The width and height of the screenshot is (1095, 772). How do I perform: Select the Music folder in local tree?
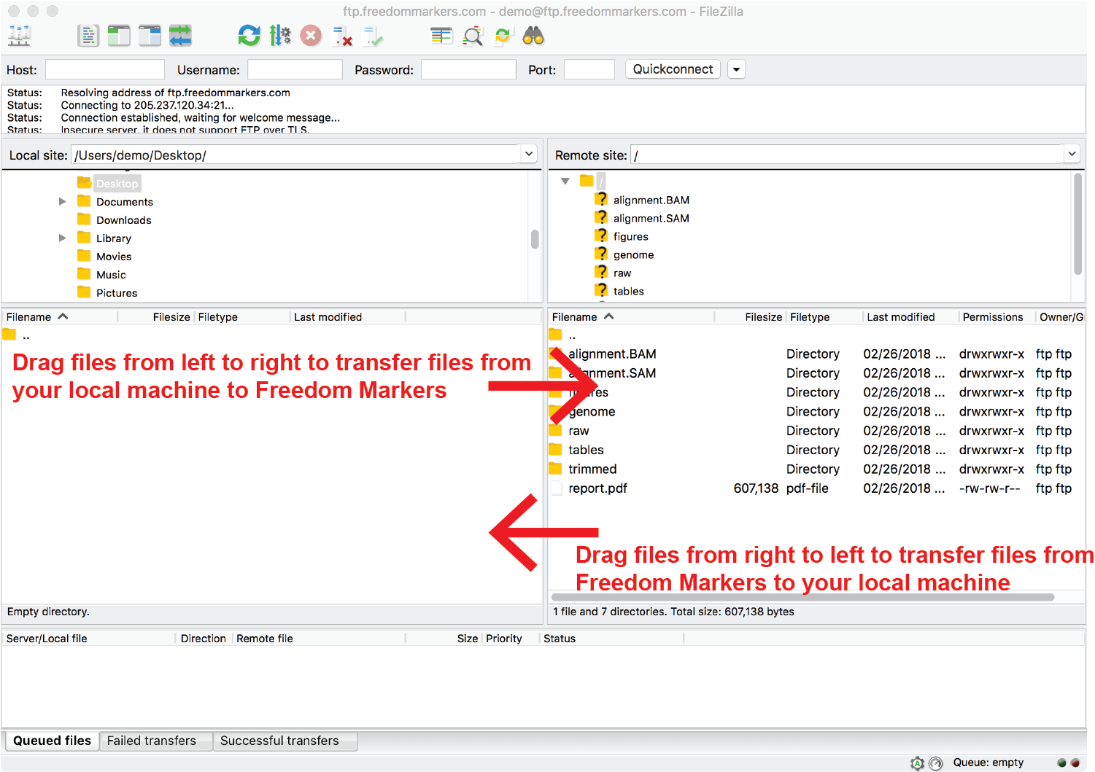[x=111, y=275]
